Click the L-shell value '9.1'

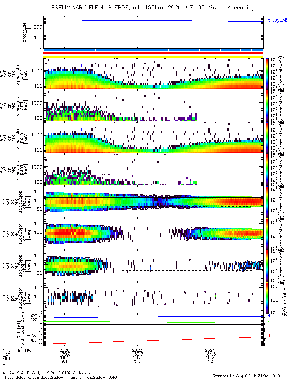coord(64,361)
